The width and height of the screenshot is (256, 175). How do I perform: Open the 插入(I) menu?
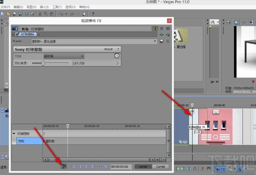[x=44, y=7]
